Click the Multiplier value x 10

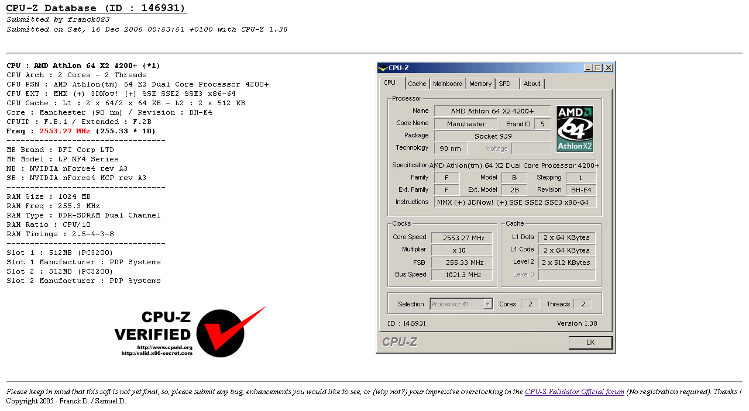pos(462,250)
